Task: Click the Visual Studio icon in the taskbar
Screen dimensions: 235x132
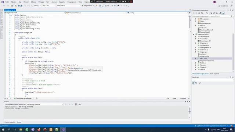Action: point(63,129)
